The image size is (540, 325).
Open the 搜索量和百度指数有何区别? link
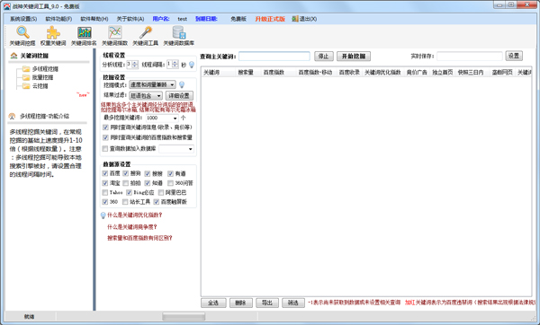point(139,238)
